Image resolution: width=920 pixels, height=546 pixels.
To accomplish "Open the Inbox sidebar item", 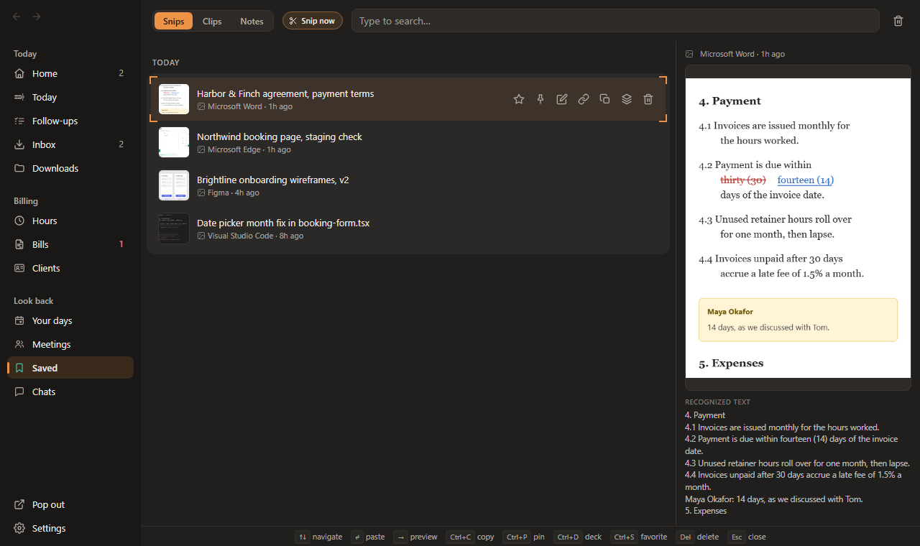I will click(x=70, y=144).
